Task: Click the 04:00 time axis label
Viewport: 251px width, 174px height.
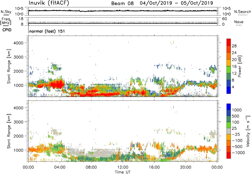Action: 60,167
